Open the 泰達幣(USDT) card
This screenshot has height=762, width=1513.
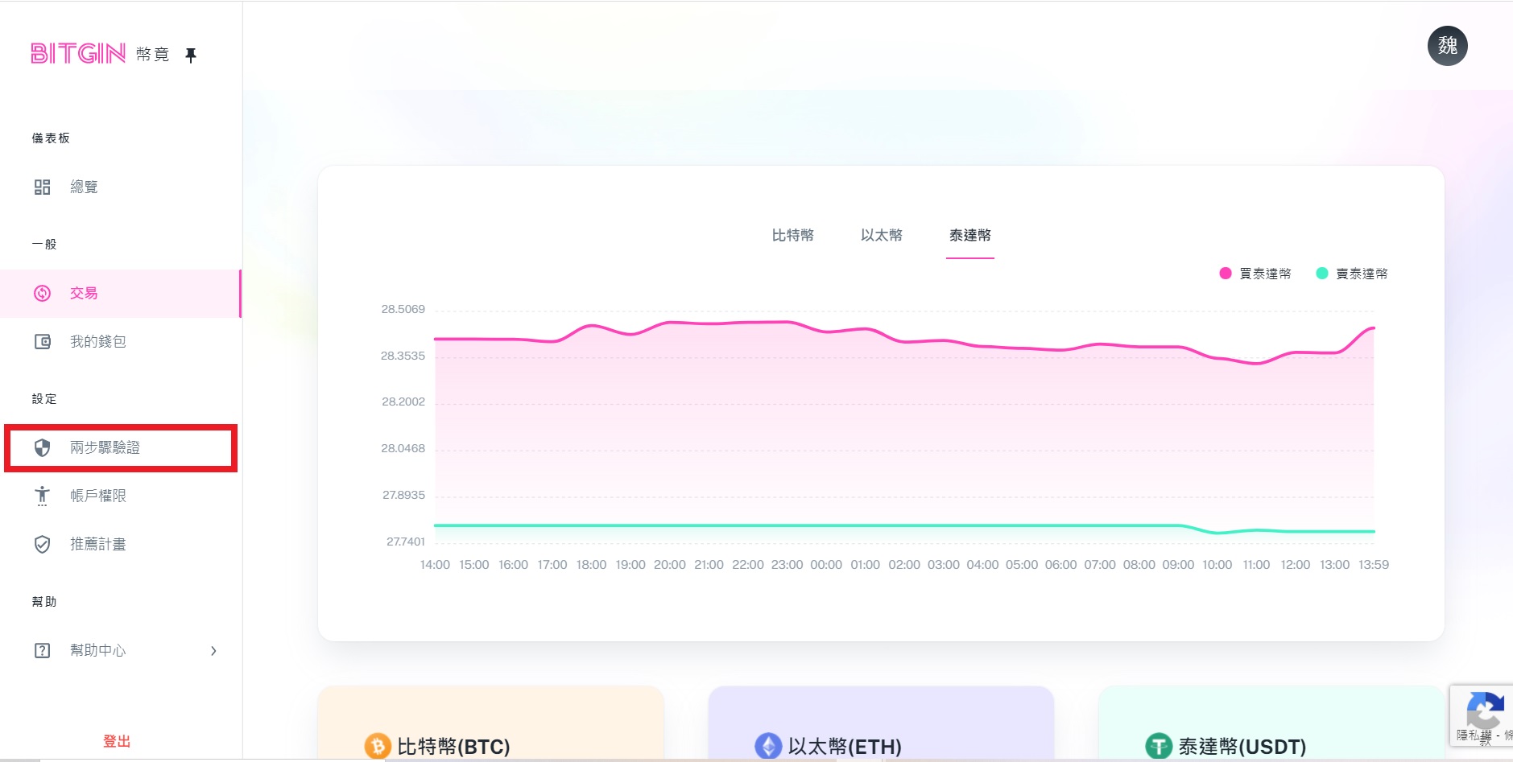[x=1271, y=724]
